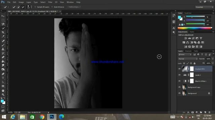Select the Lasso tool
This screenshot has height=120, width=215.
click(3, 24)
